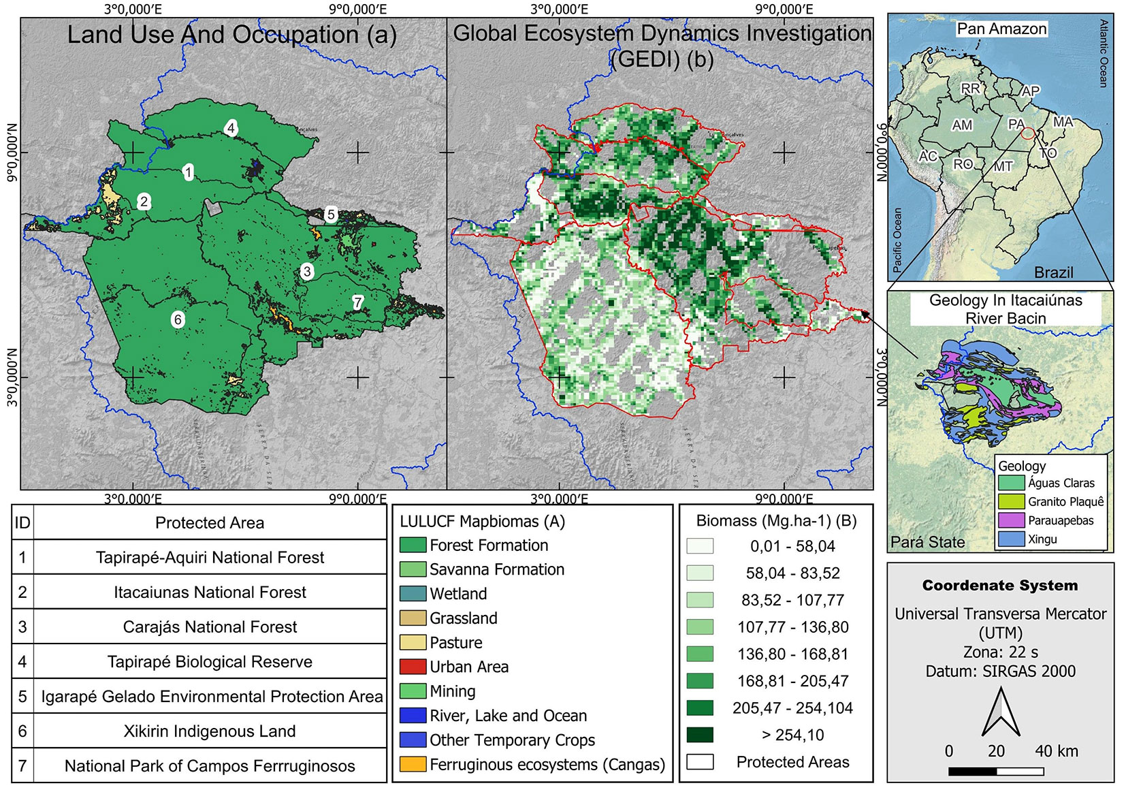Click the Ferruginous ecosystems (Cangas) swatch
The image size is (1126, 792).
tap(413, 765)
